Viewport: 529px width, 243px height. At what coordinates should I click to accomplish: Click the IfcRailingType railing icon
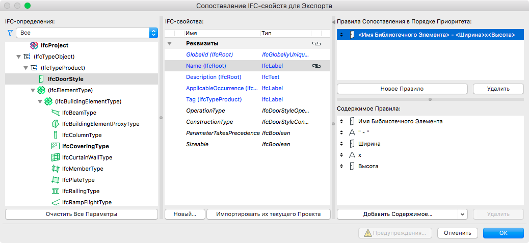tap(56, 191)
